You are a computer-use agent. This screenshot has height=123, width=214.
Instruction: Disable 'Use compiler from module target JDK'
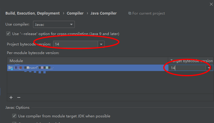(x=14, y=116)
